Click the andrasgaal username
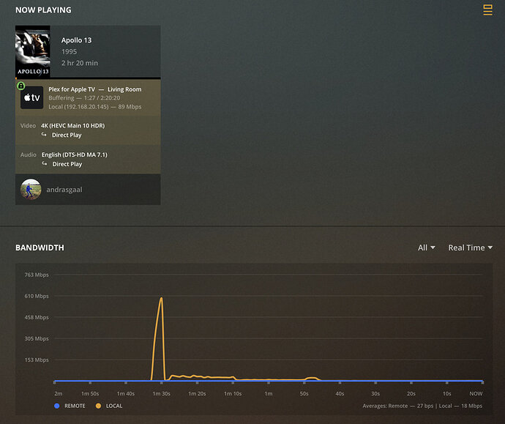Viewport: 505px width, 424px height. pyautogui.click(x=64, y=190)
